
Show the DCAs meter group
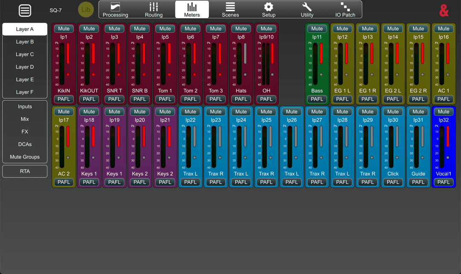[x=25, y=144]
